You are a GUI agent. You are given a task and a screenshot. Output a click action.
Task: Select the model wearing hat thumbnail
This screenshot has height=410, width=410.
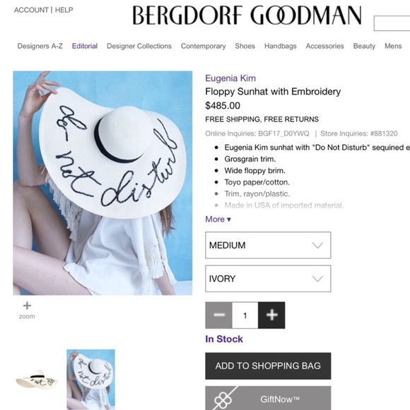pyautogui.click(x=90, y=379)
